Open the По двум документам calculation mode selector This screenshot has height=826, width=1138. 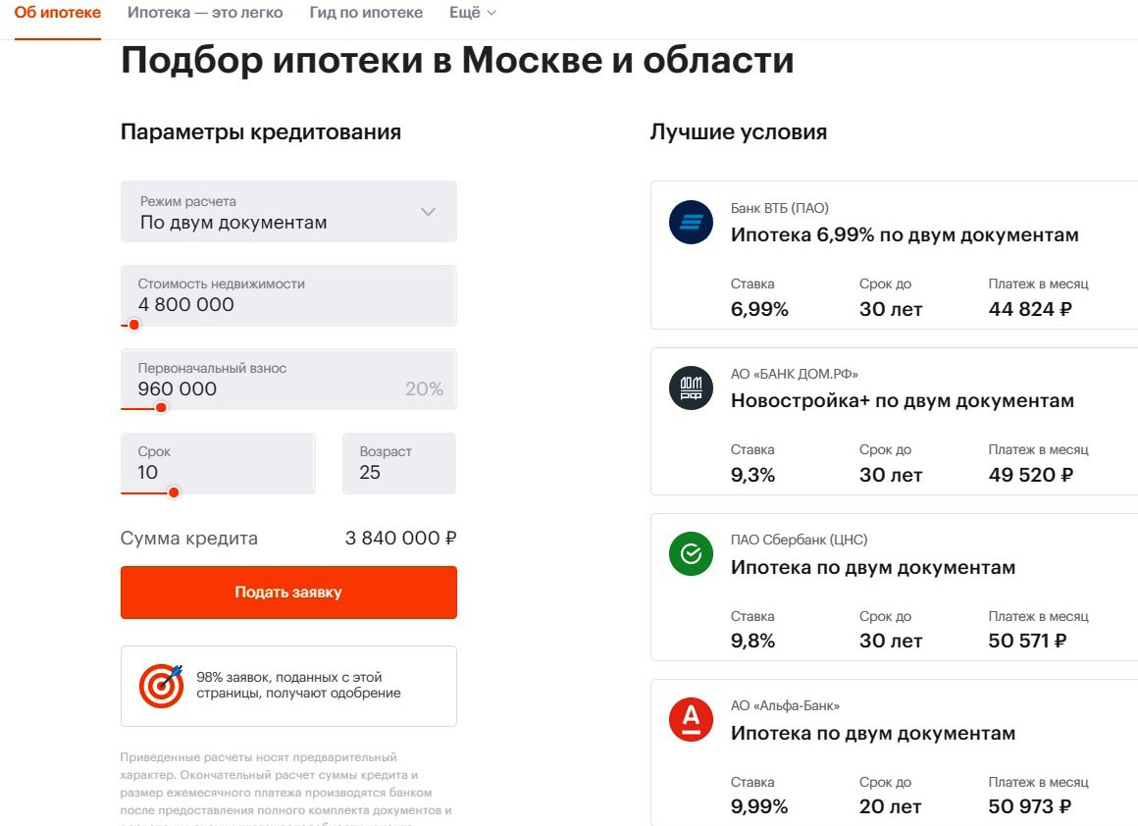coord(288,211)
